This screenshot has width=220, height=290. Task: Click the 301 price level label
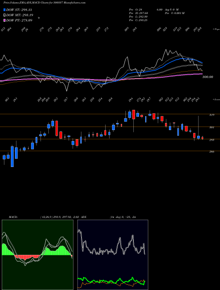point(212,127)
